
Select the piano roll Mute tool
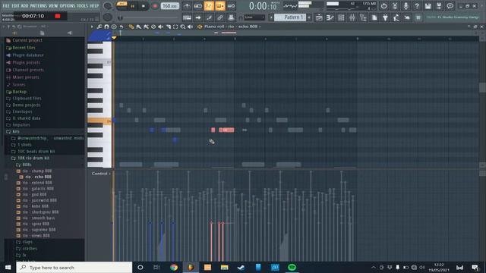(160, 27)
